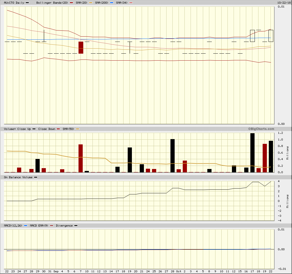Click the On Balance Volume panel label
This screenshot has height=274, width=292.
(x=18, y=177)
